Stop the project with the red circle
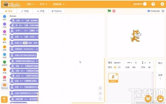 [114, 11]
